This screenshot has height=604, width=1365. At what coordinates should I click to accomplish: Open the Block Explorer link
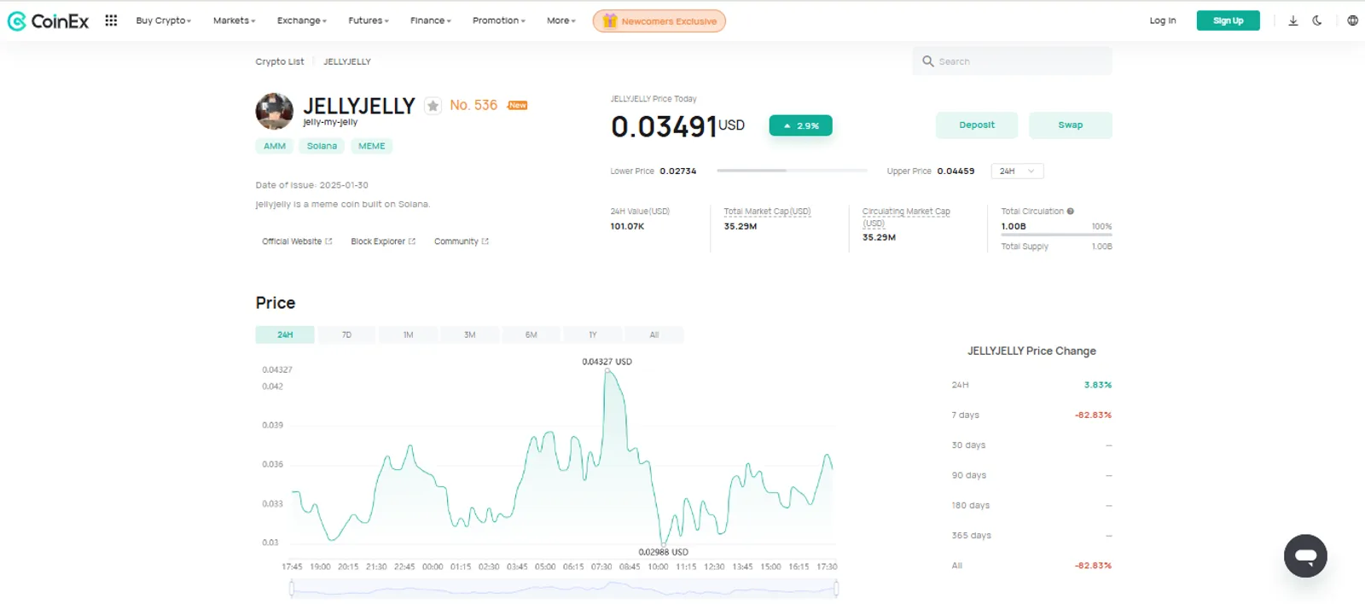pos(383,241)
